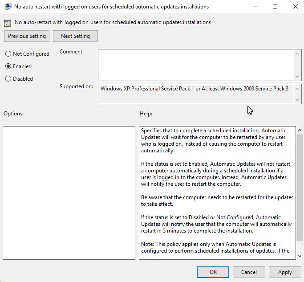Click the Supported on scroll up arrow
304x282 pixels.
[x=297, y=89]
